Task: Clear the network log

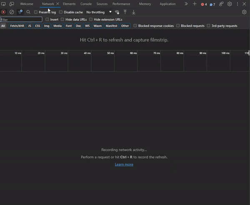Action: click(x=12, y=12)
